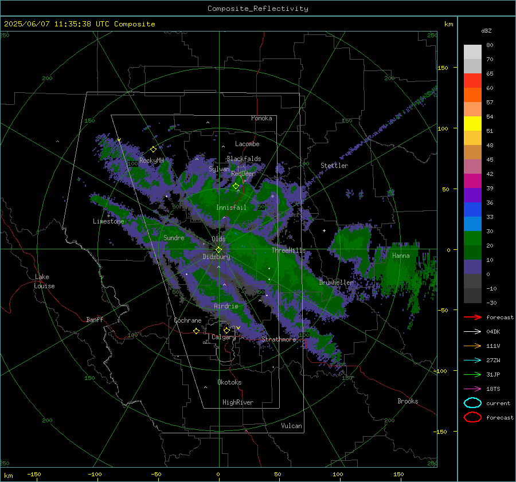Click the dBZ legend heading
Viewport: 516px width, 482px height.
[x=486, y=31]
